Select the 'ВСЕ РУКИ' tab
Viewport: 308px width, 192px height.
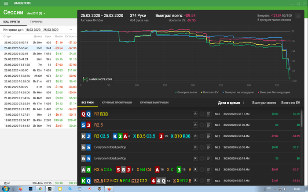coord(88,103)
